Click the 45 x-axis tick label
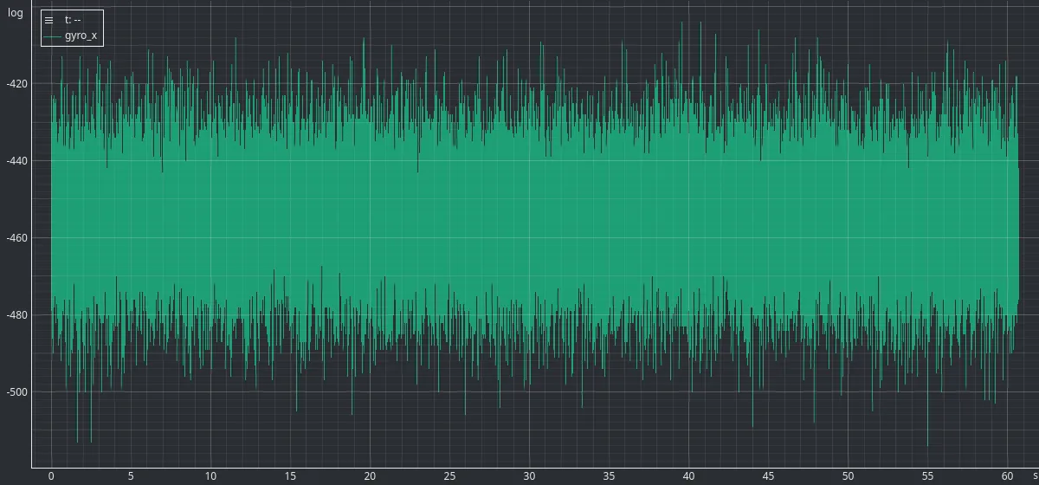Screen dimensions: 1039x485 point(768,476)
